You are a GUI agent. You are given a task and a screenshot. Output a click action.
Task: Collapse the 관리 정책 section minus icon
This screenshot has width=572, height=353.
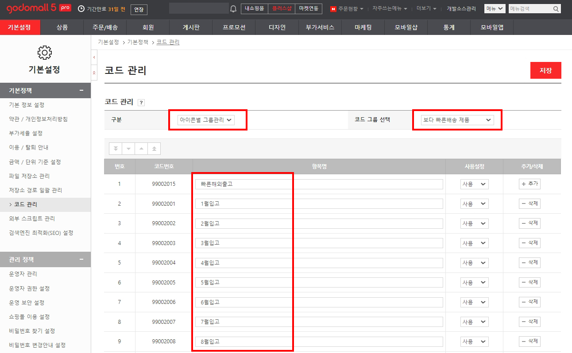pos(81,259)
